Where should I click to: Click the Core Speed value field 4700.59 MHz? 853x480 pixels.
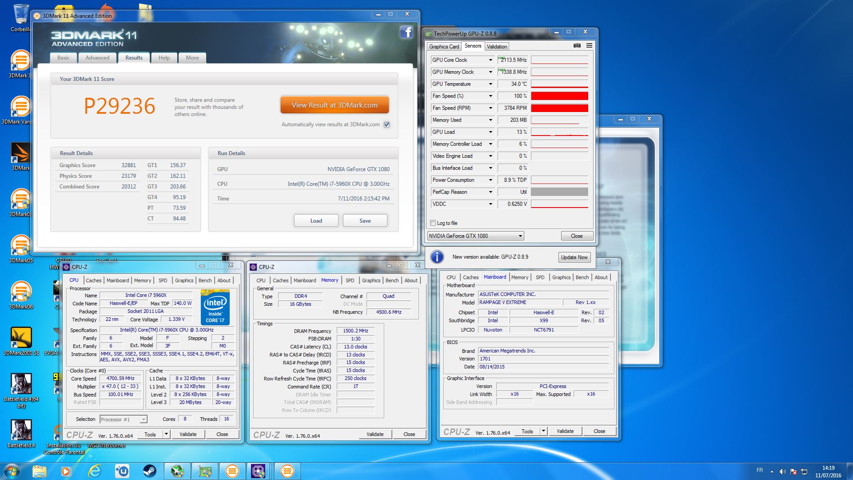tap(121, 379)
